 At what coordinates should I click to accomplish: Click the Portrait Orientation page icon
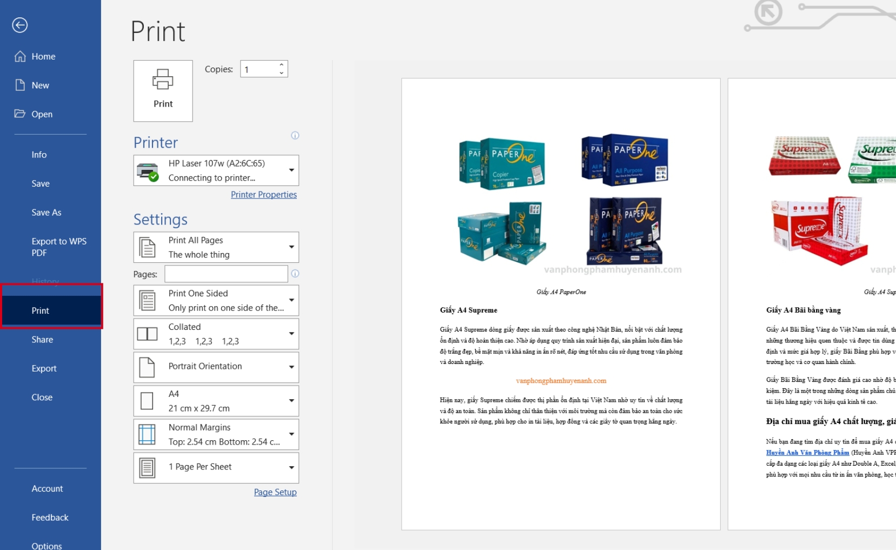pyautogui.click(x=147, y=367)
